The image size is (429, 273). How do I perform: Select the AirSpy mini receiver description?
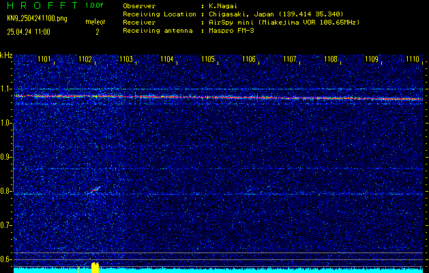tap(284, 22)
